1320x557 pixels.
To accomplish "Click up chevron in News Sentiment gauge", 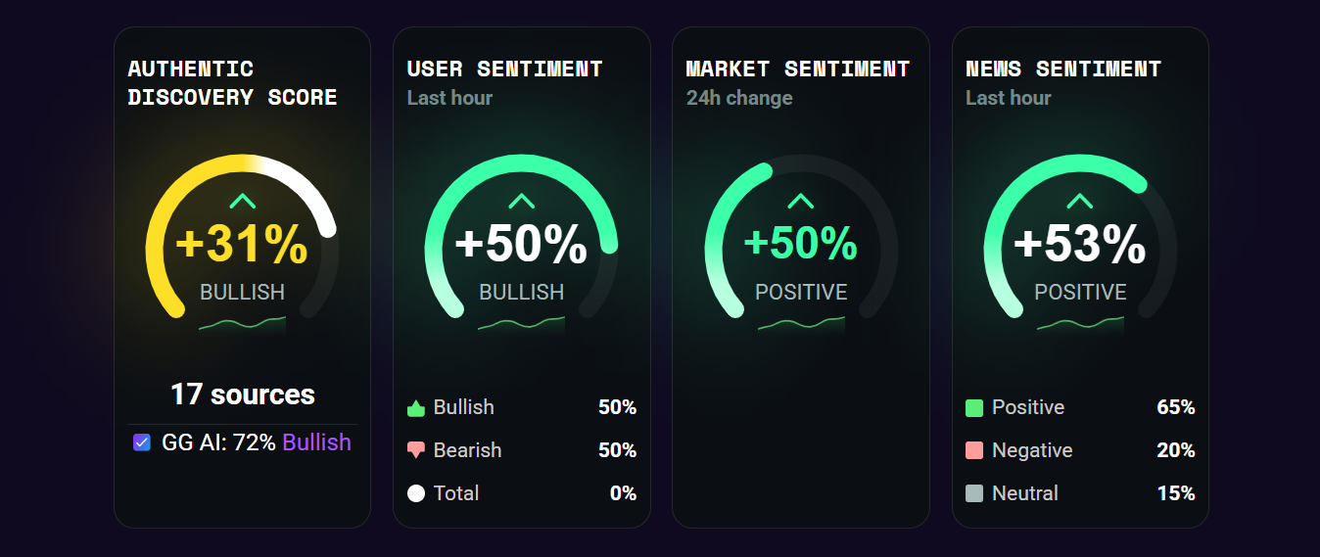I will (1080, 202).
